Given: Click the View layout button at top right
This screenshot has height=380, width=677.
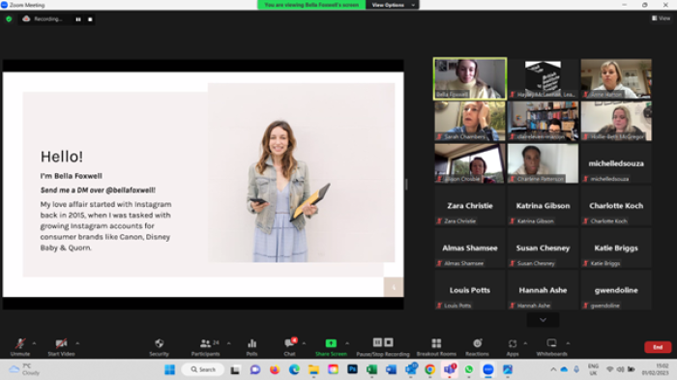Looking at the screenshot, I should [661, 18].
